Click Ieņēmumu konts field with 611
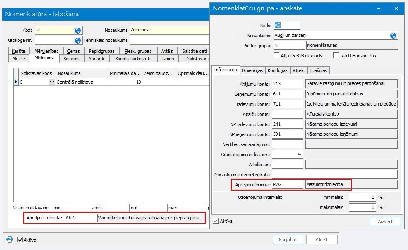 click(287, 94)
